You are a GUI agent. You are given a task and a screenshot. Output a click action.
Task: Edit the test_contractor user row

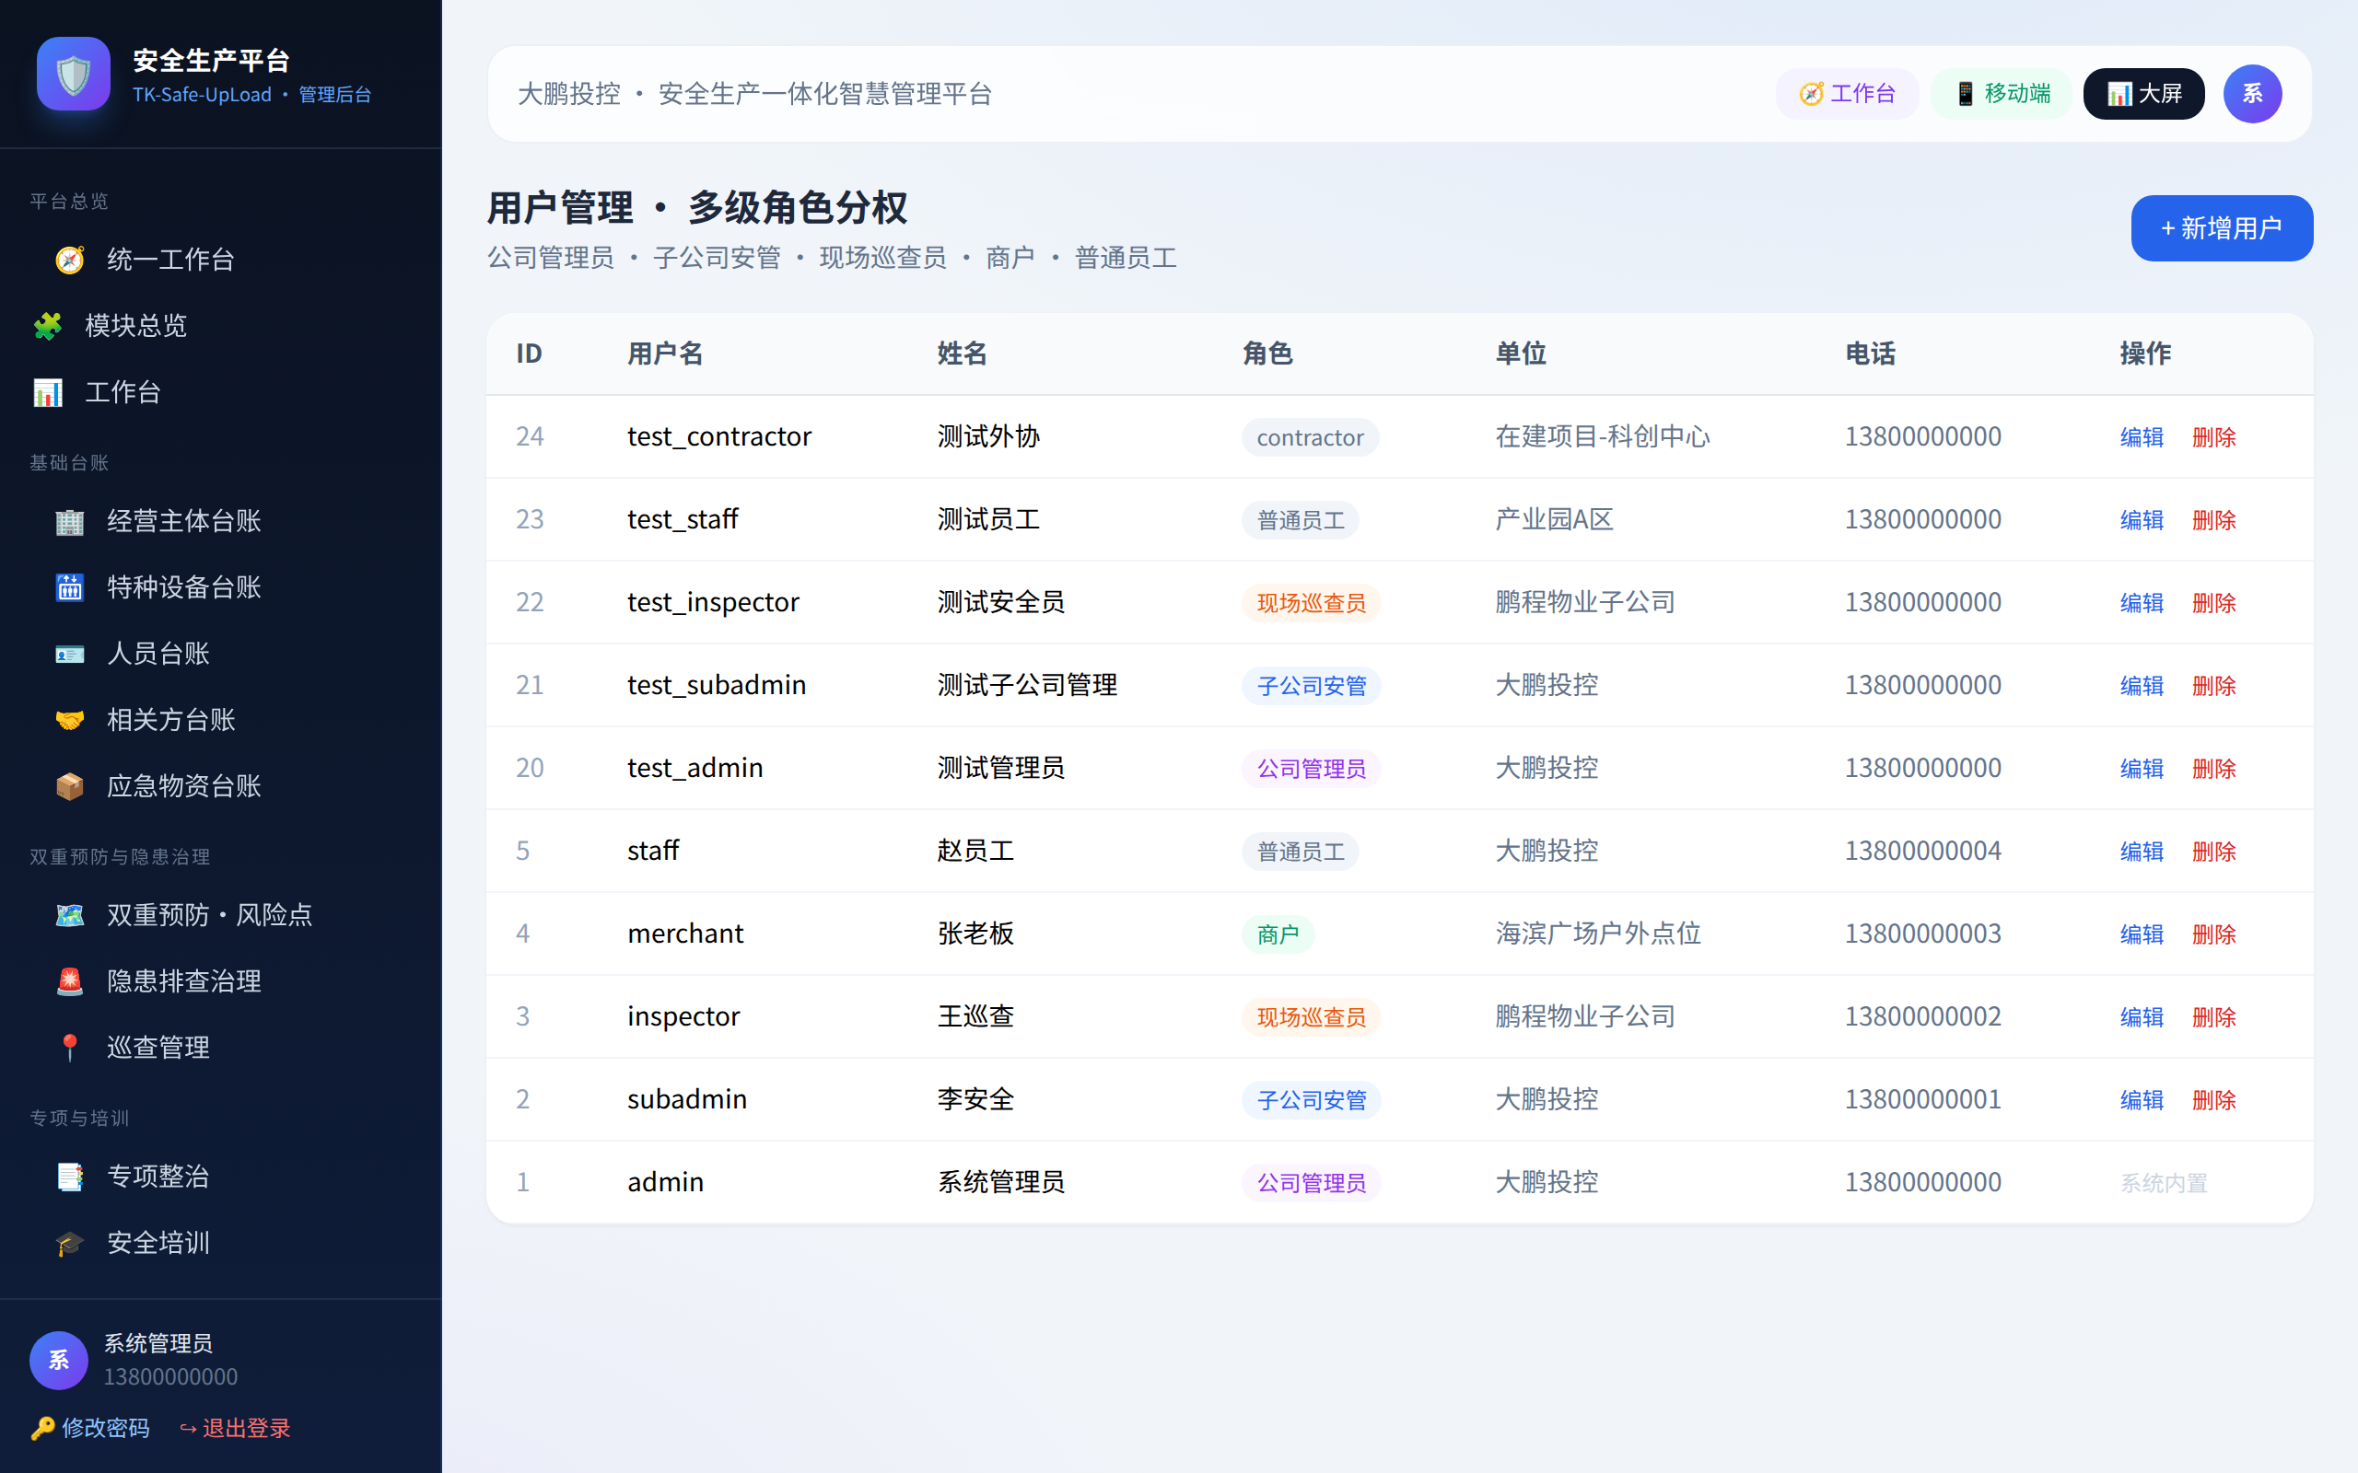point(2142,437)
